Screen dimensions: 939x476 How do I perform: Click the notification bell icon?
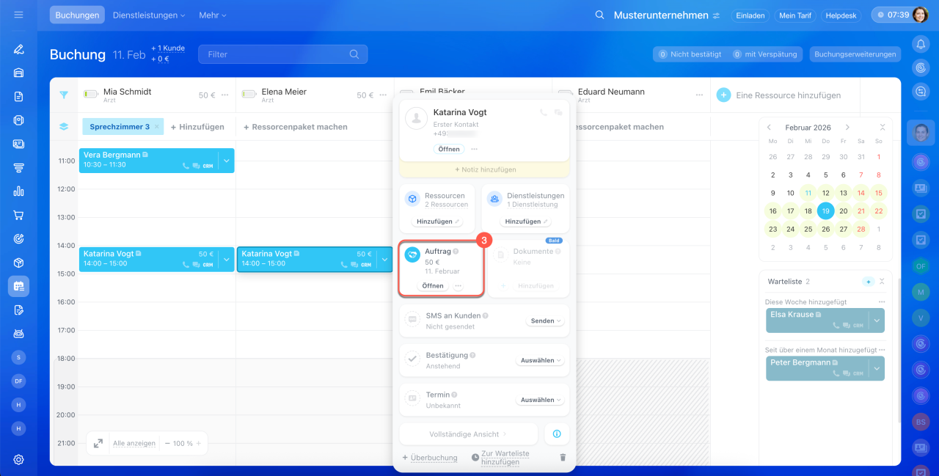pyautogui.click(x=921, y=45)
